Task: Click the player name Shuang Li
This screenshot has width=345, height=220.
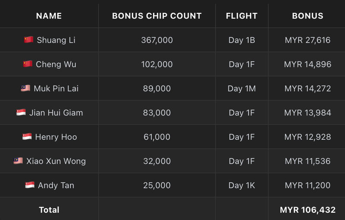Action: tap(56, 40)
